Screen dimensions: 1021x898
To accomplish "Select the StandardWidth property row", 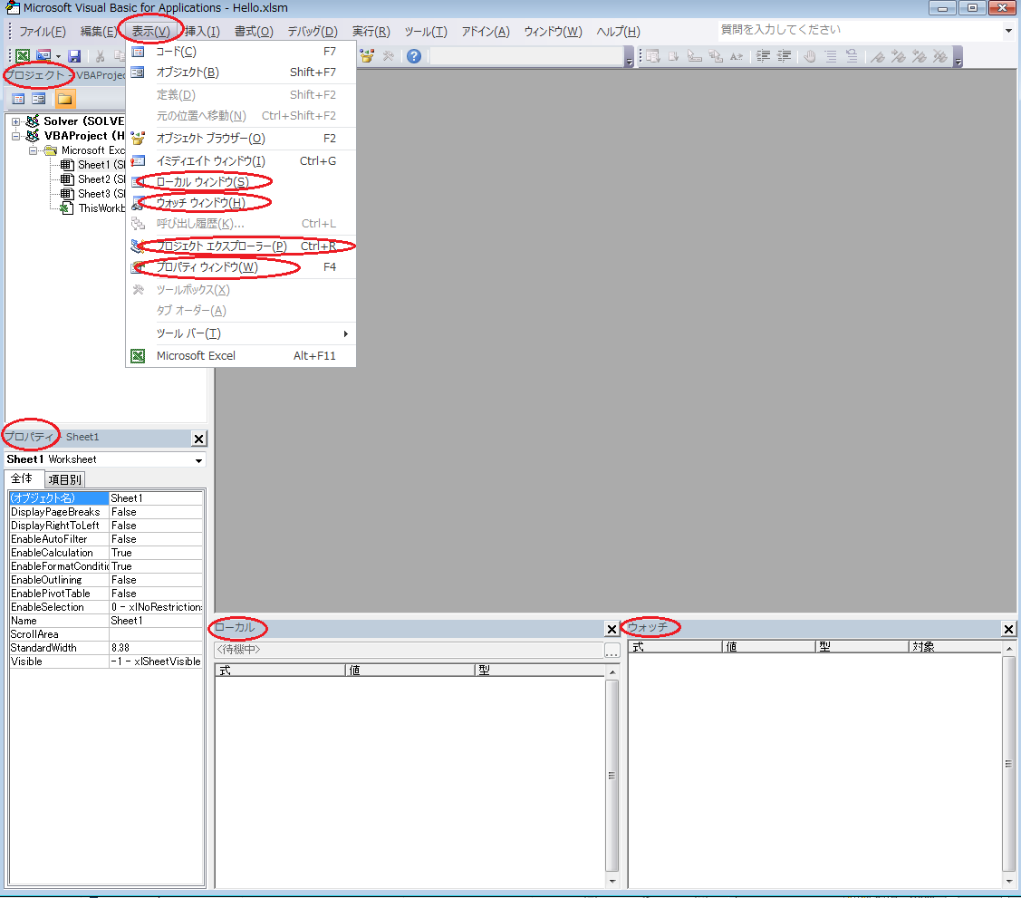I will pos(106,648).
